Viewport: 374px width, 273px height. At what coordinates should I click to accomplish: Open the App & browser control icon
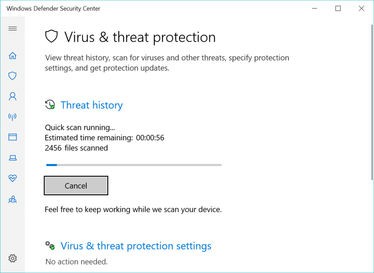[x=13, y=137]
